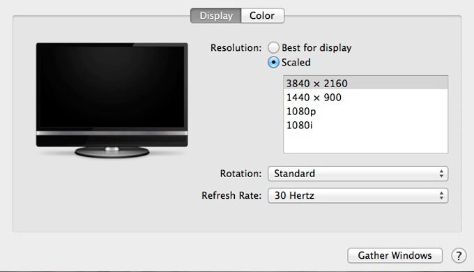Open the Color tab
Viewport: 474px width, 272px height.
tap(262, 15)
